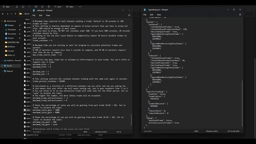Click the Rename icon in File Explorer toolbar
Viewport: 256px width, 144px height.
click(x=36, y=7)
